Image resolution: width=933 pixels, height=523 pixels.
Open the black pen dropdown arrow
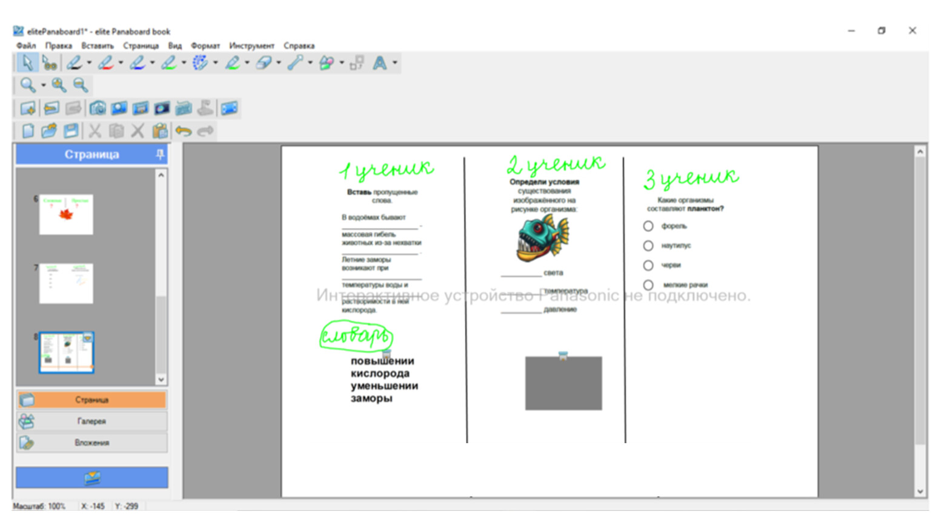pyautogui.click(x=89, y=63)
